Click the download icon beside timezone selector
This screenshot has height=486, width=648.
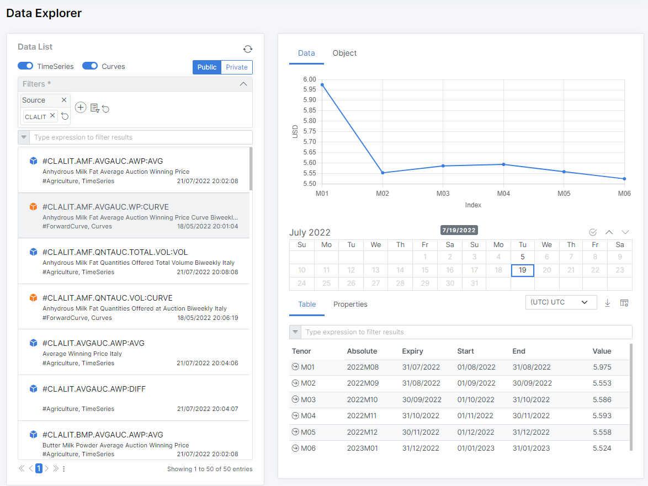[x=607, y=303]
